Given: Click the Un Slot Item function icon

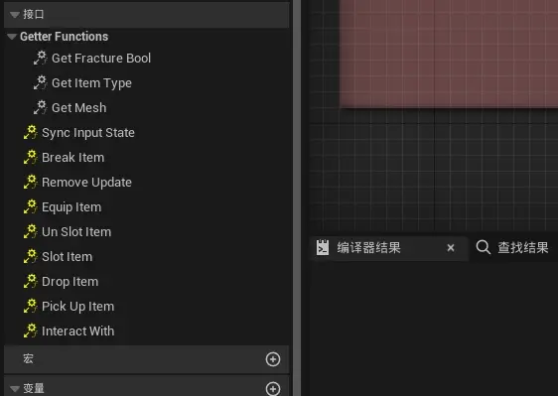Looking at the screenshot, I should click(x=31, y=232).
